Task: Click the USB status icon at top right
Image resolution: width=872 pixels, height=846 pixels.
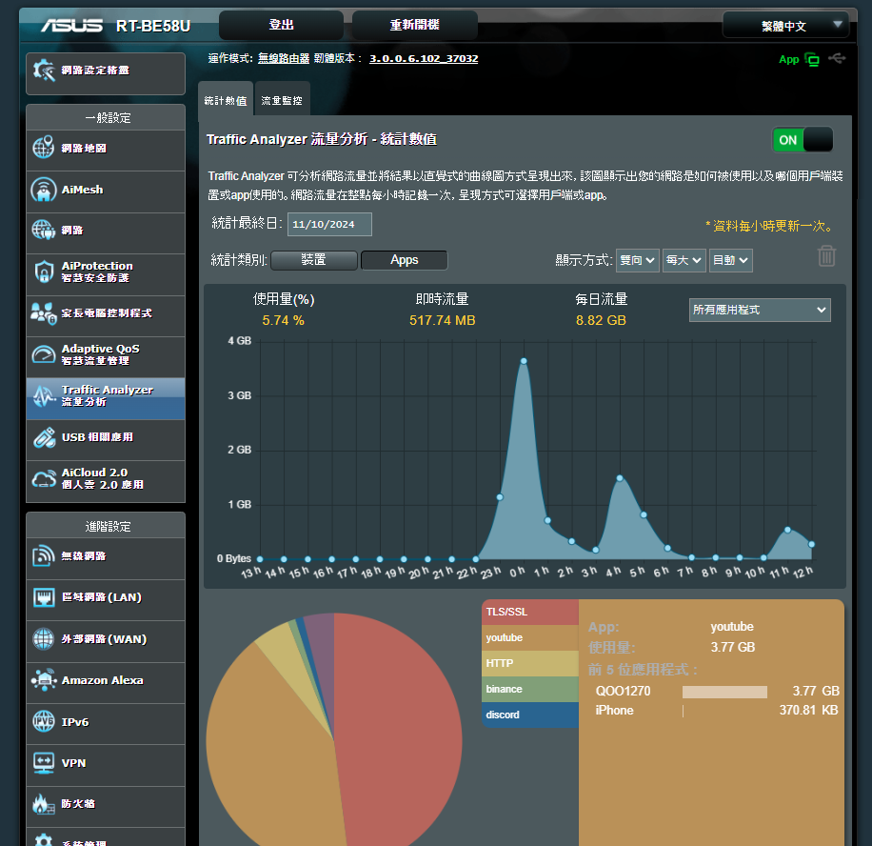Action: click(837, 58)
